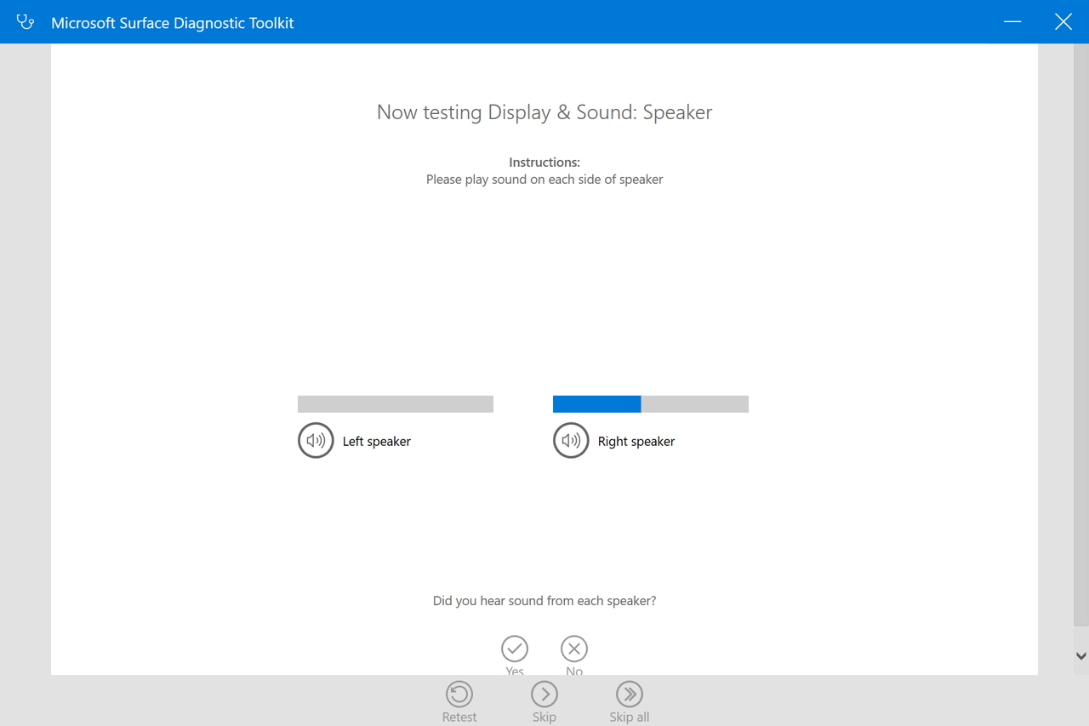
Task: Click the stethoscope app icon in title bar
Action: [x=26, y=22]
